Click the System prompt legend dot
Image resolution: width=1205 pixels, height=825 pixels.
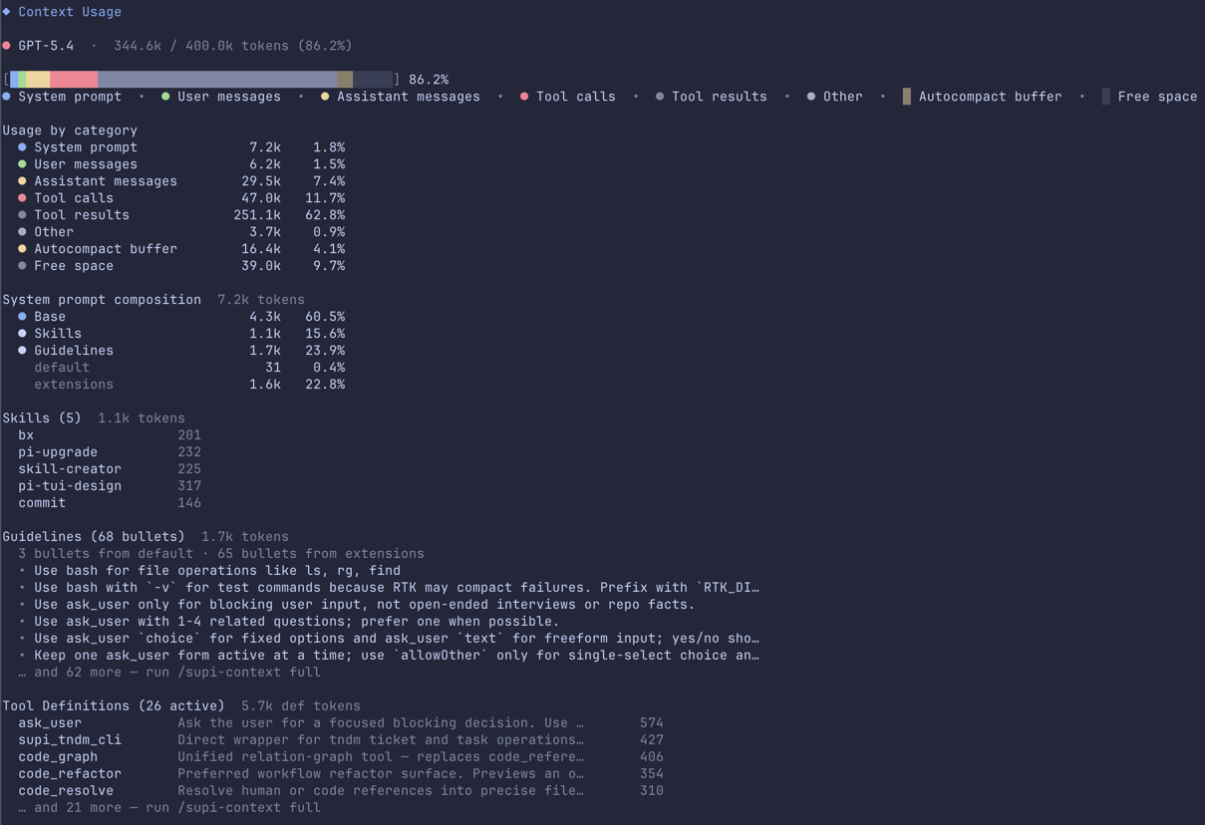[x=6, y=97]
